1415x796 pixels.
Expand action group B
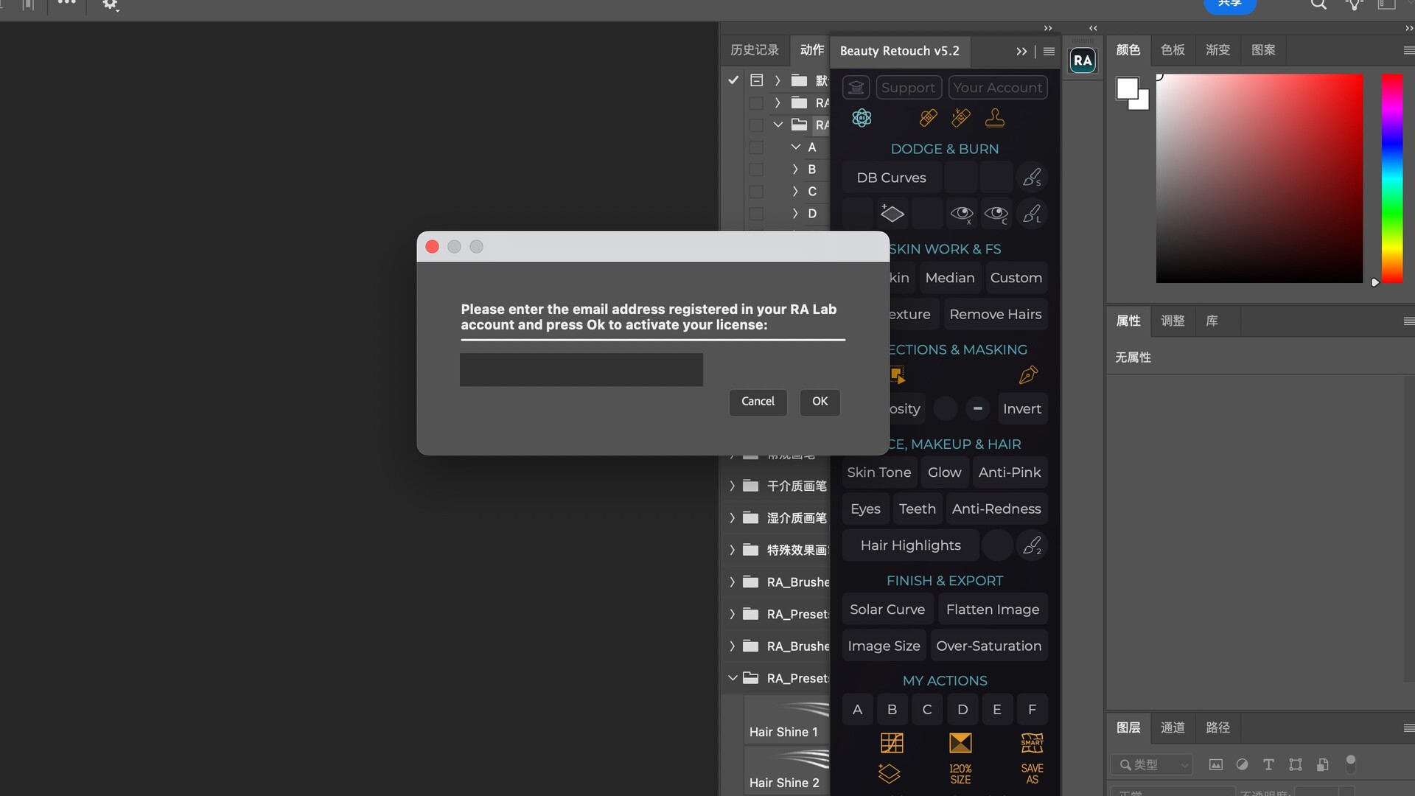point(795,170)
